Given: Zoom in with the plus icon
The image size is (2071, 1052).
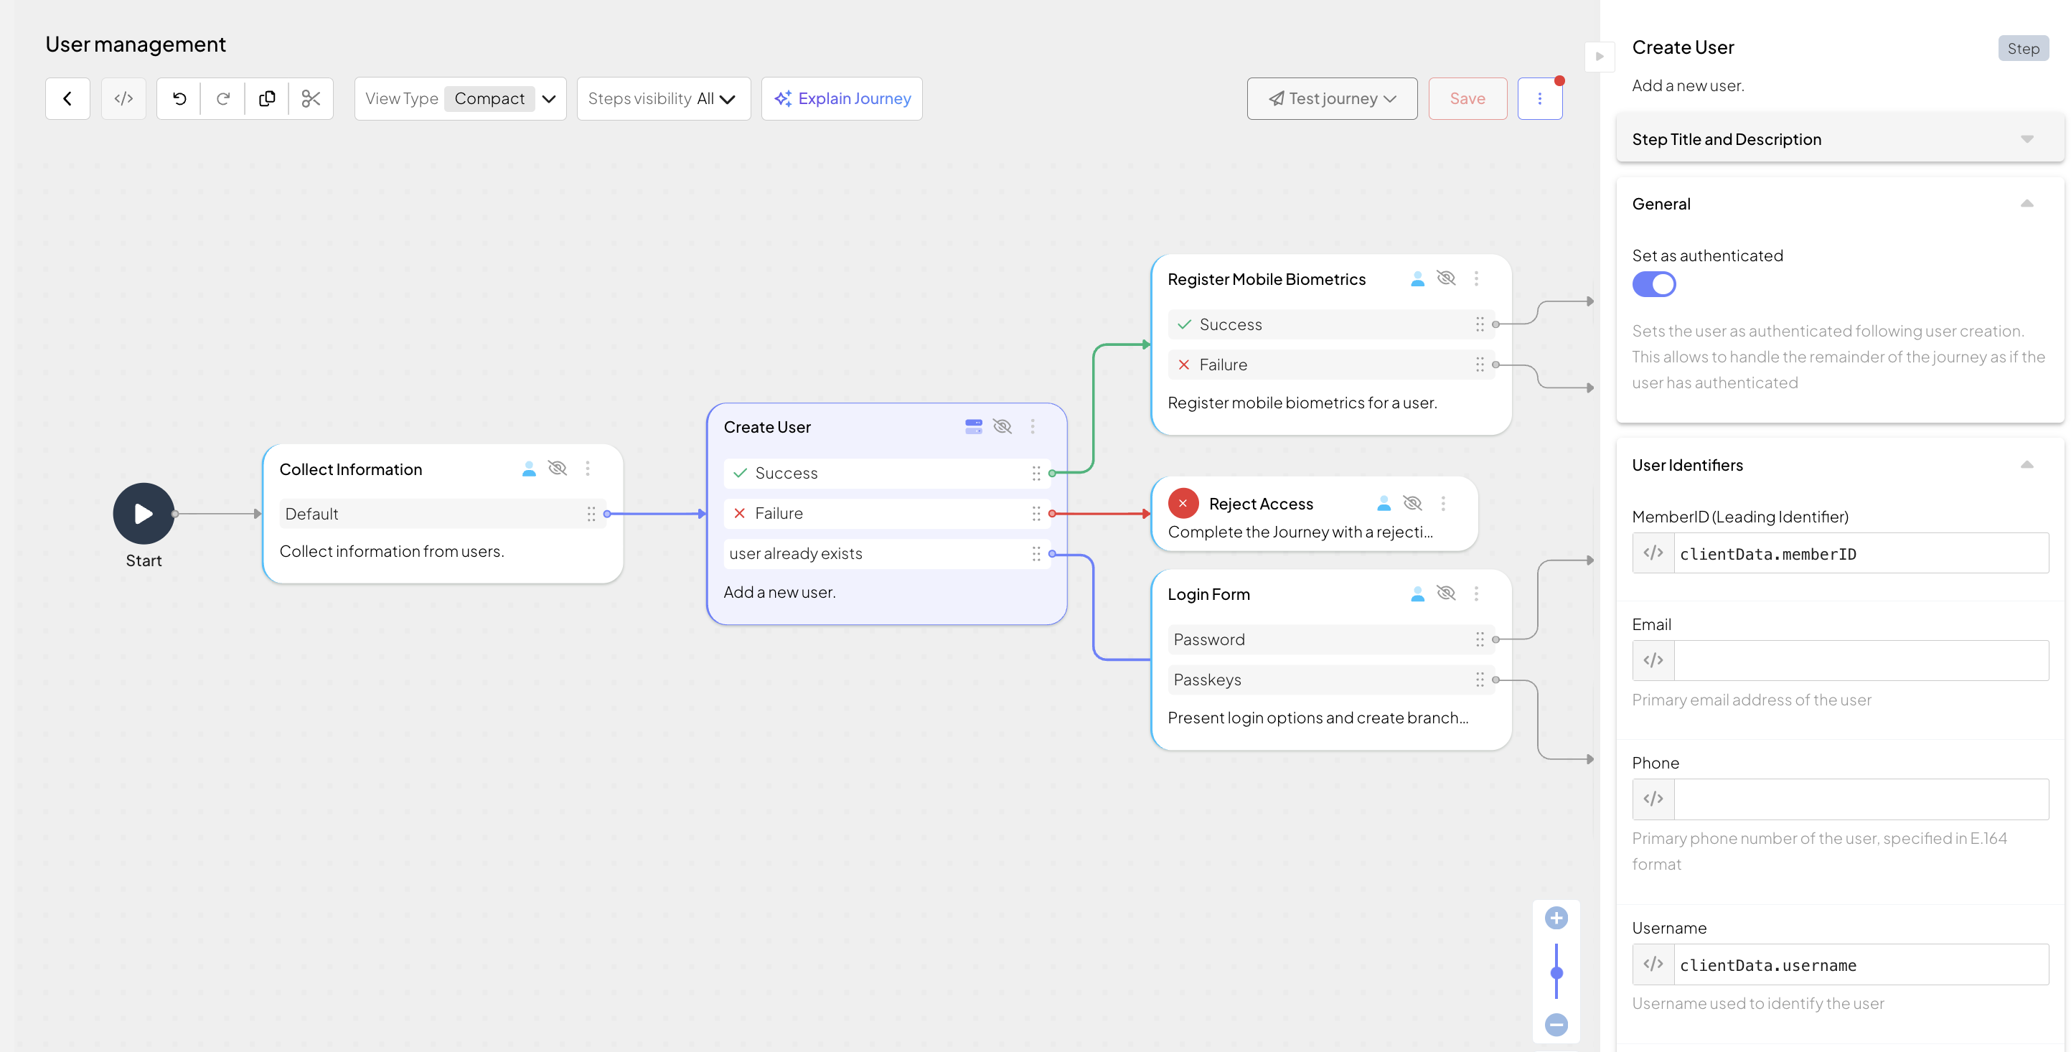Looking at the screenshot, I should pos(1556,918).
